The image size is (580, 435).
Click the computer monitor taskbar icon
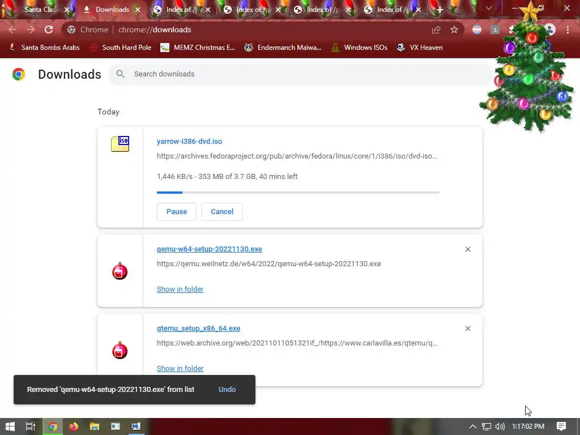click(x=136, y=427)
